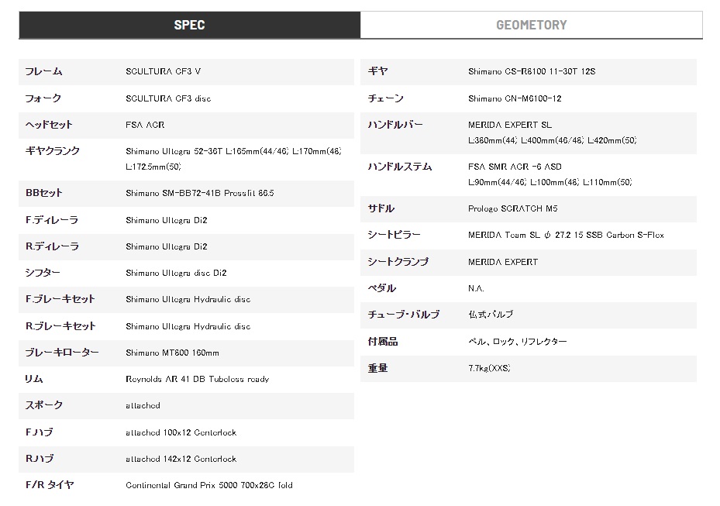Switch to the GEOMETORY tab

[x=531, y=25]
